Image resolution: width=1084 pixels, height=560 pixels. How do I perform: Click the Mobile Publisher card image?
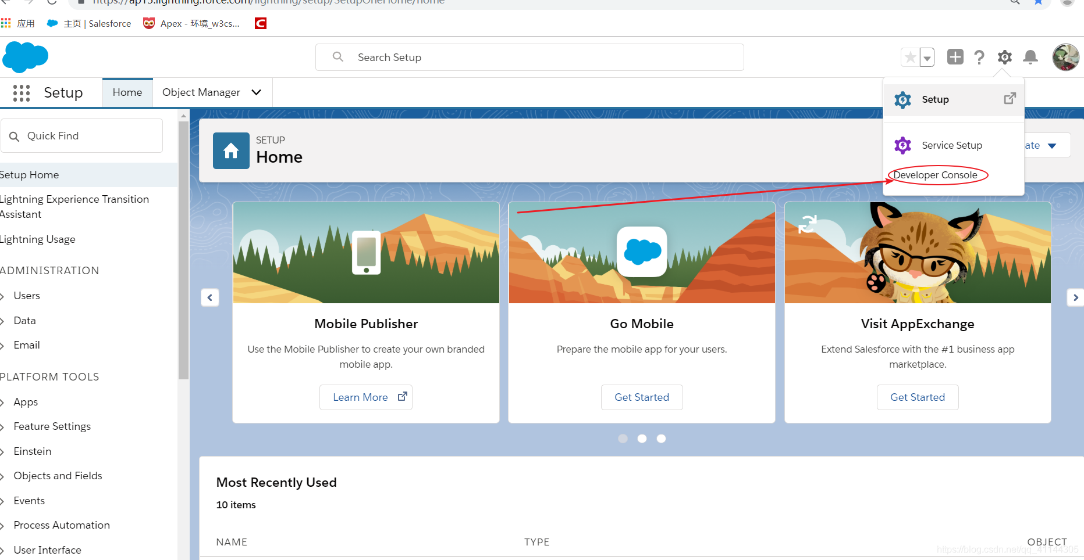coord(366,253)
